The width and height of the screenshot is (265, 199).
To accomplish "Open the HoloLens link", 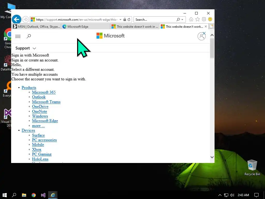I will pyautogui.click(x=40, y=159).
